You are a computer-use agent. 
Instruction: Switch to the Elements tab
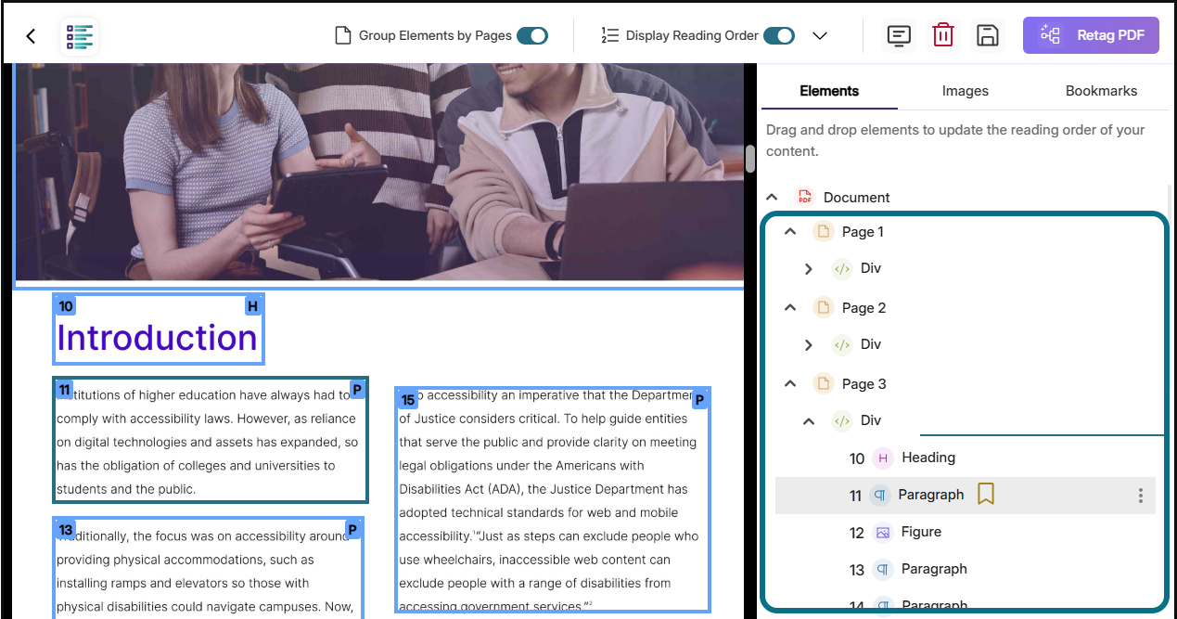pos(829,90)
